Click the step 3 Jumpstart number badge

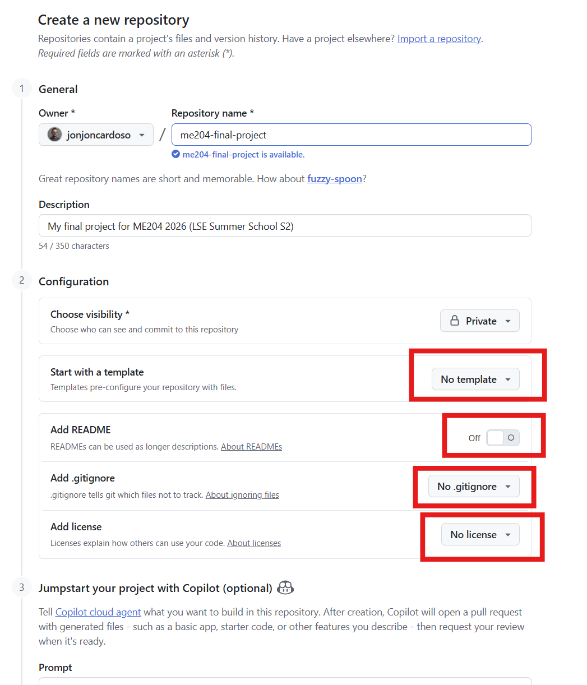point(22,587)
